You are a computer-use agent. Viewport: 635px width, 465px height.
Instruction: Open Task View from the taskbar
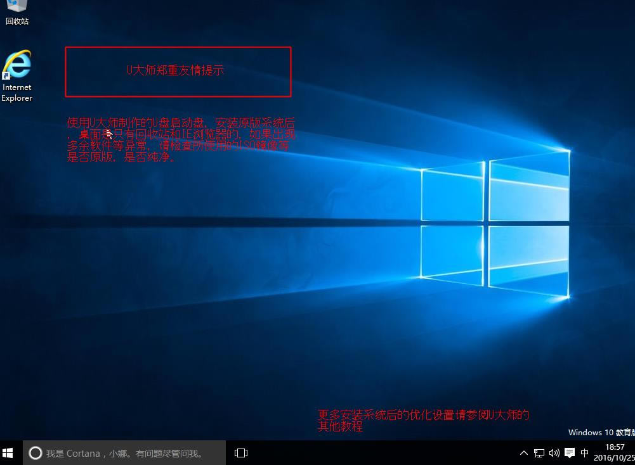tap(241, 453)
